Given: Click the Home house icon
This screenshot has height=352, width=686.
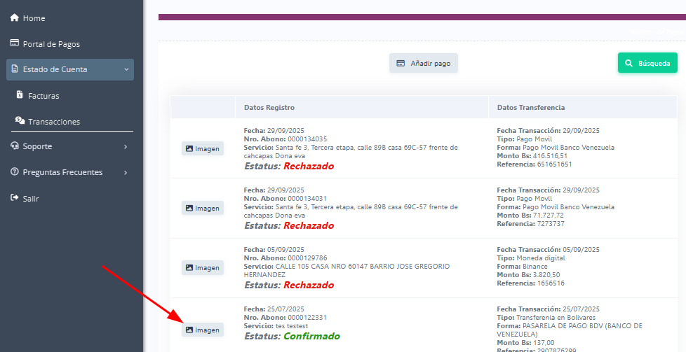Looking at the screenshot, I should click(14, 18).
